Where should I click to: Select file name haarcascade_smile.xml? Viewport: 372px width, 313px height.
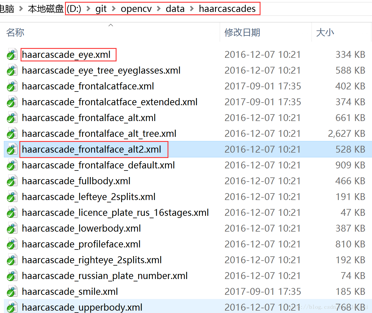[70, 292]
